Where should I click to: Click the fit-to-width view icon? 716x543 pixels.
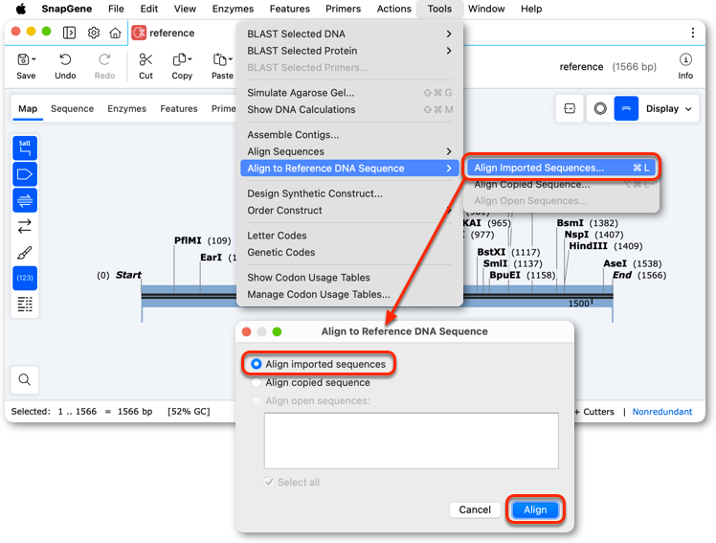(570, 108)
